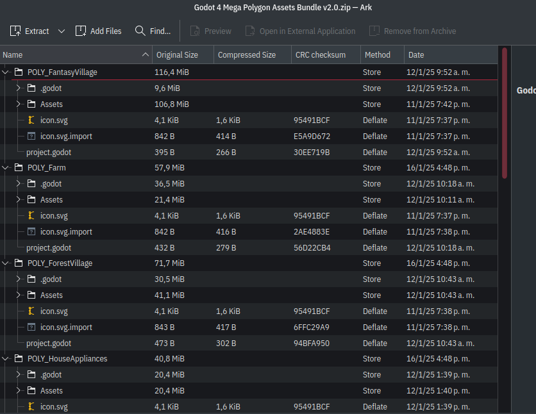Select the POLY_ForestVillage folder icon
This screenshot has height=414, width=536.
[19, 263]
